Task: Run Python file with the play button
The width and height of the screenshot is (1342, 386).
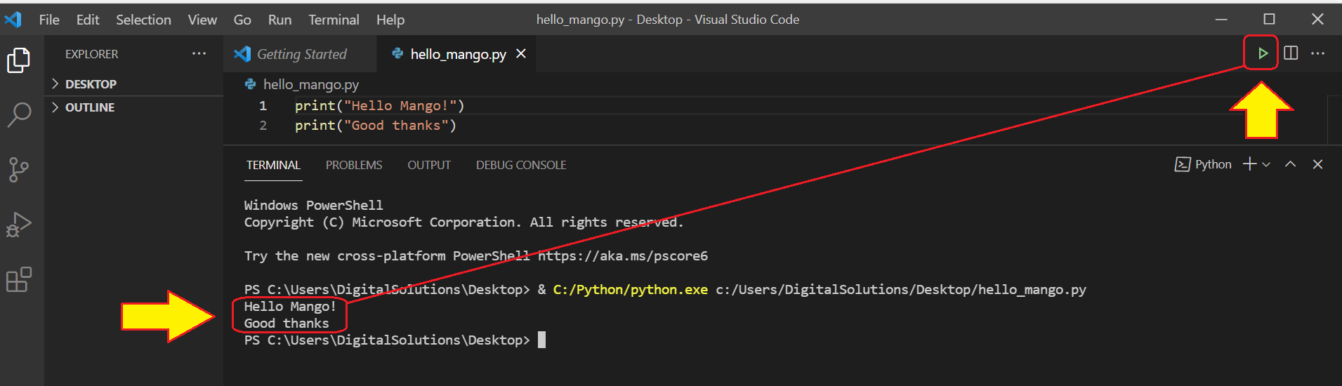Action: (x=1262, y=53)
